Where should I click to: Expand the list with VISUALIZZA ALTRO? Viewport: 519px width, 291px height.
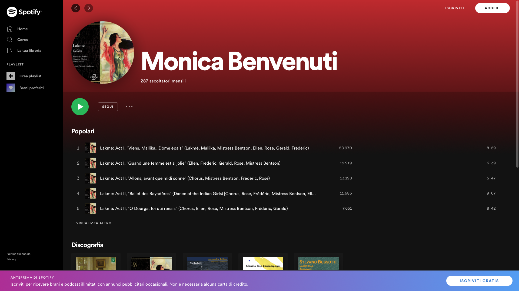(x=94, y=223)
